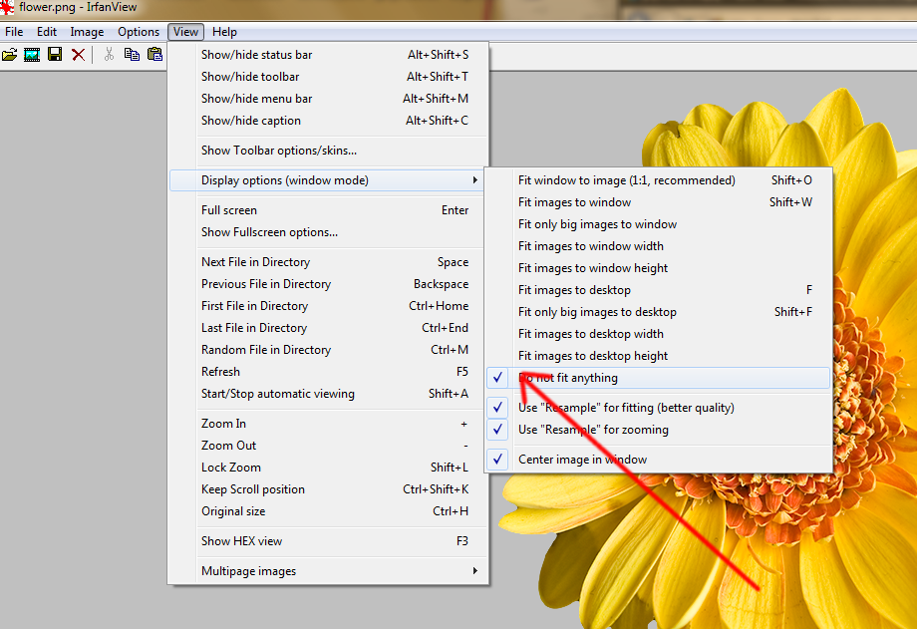
Task: Select 'Fit only big images to window'
Action: [658, 224]
